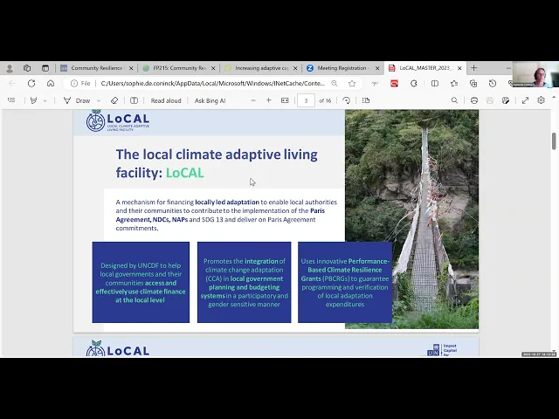Click Ask Bing AI
This screenshot has width=559, height=419.
tap(210, 101)
